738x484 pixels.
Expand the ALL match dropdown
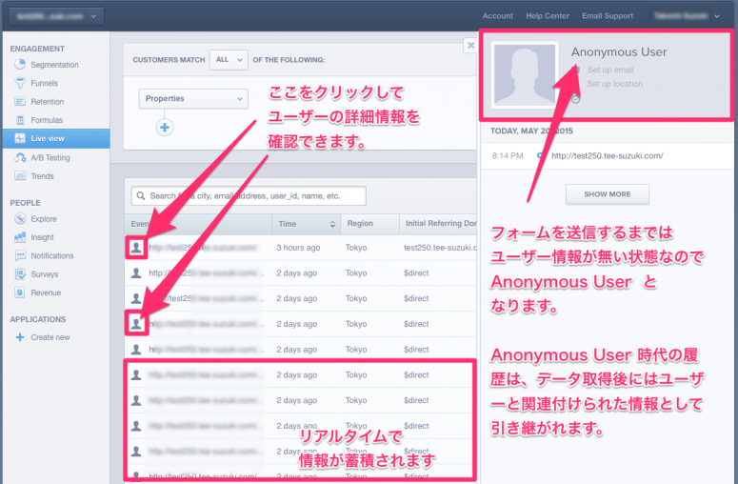(x=229, y=59)
